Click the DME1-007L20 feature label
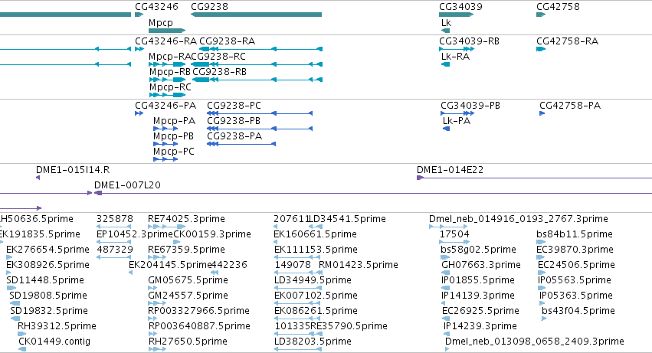 click(127, 185)
